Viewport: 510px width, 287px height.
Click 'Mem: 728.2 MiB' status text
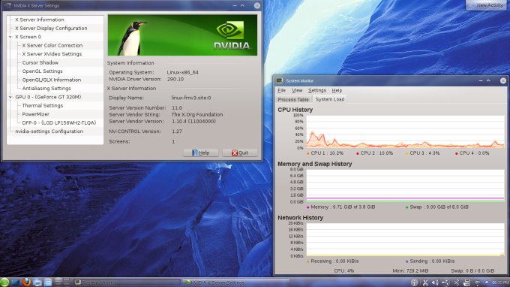tap(410, 270)
